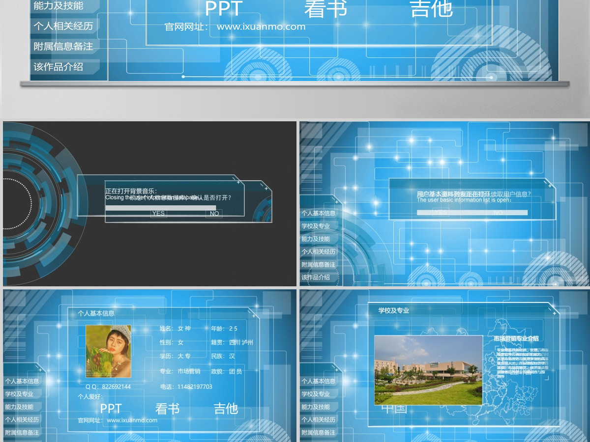Select 能力及技能 in the profile slide's side menu

click(x=19, y=407)
